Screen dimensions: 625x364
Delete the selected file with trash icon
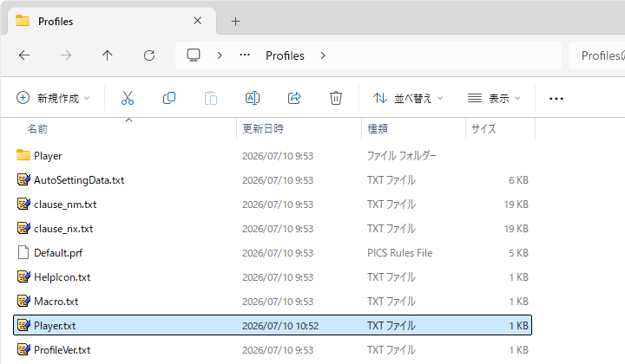click(336, 98)
